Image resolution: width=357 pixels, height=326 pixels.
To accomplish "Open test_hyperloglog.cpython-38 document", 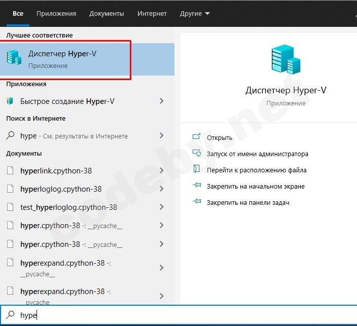I will [68, 207].
